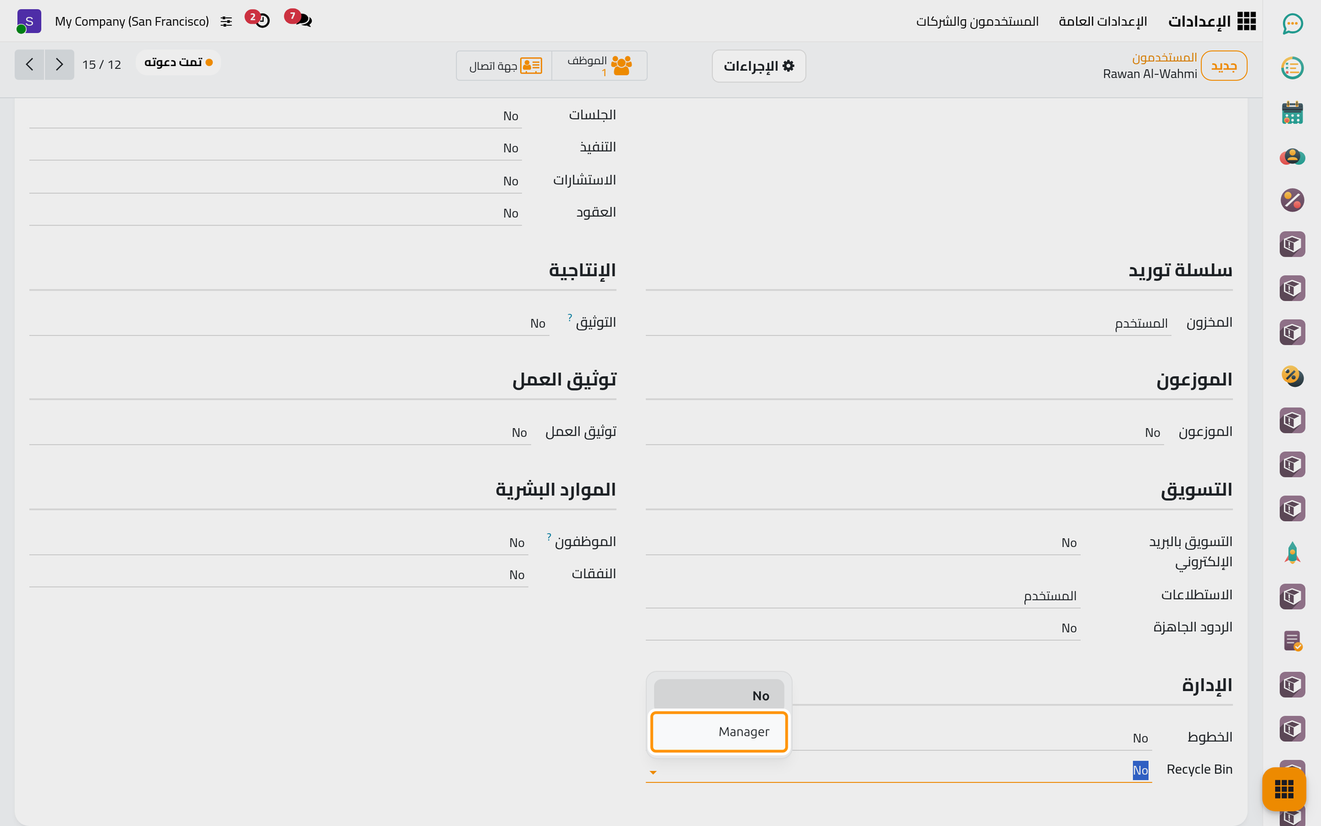
Task: Open the Contacts app sidebar icon
Action: click(1292, 157)
